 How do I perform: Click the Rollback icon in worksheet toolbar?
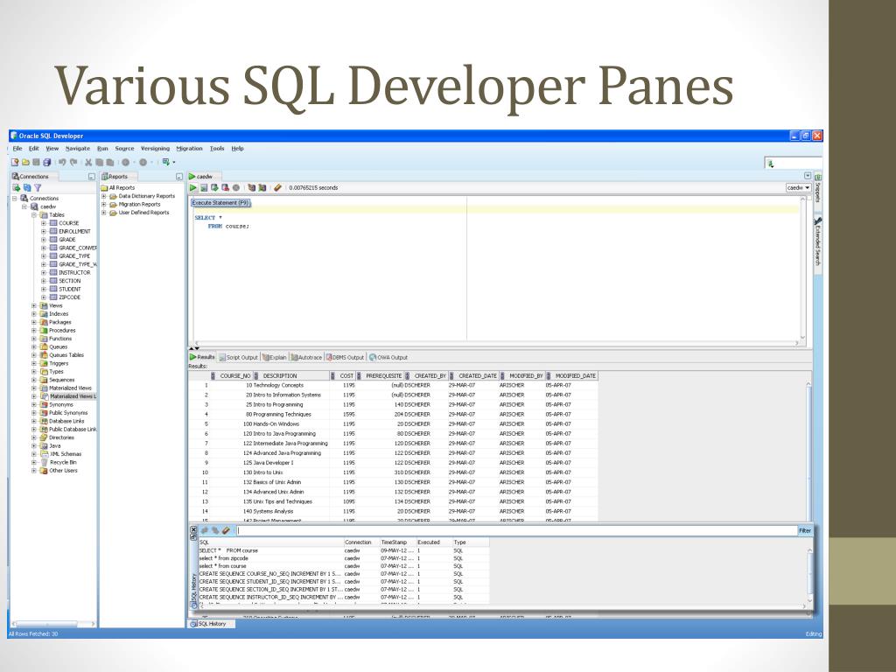(x=225, y=187)
